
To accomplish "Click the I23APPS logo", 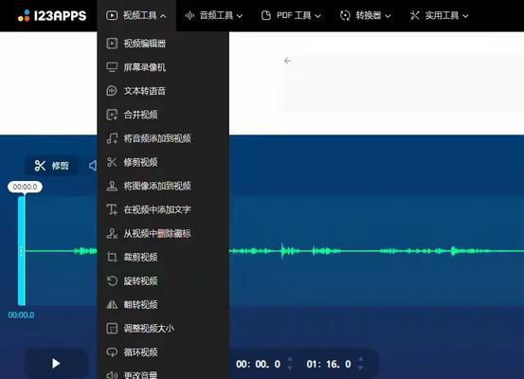I will 52,16.
